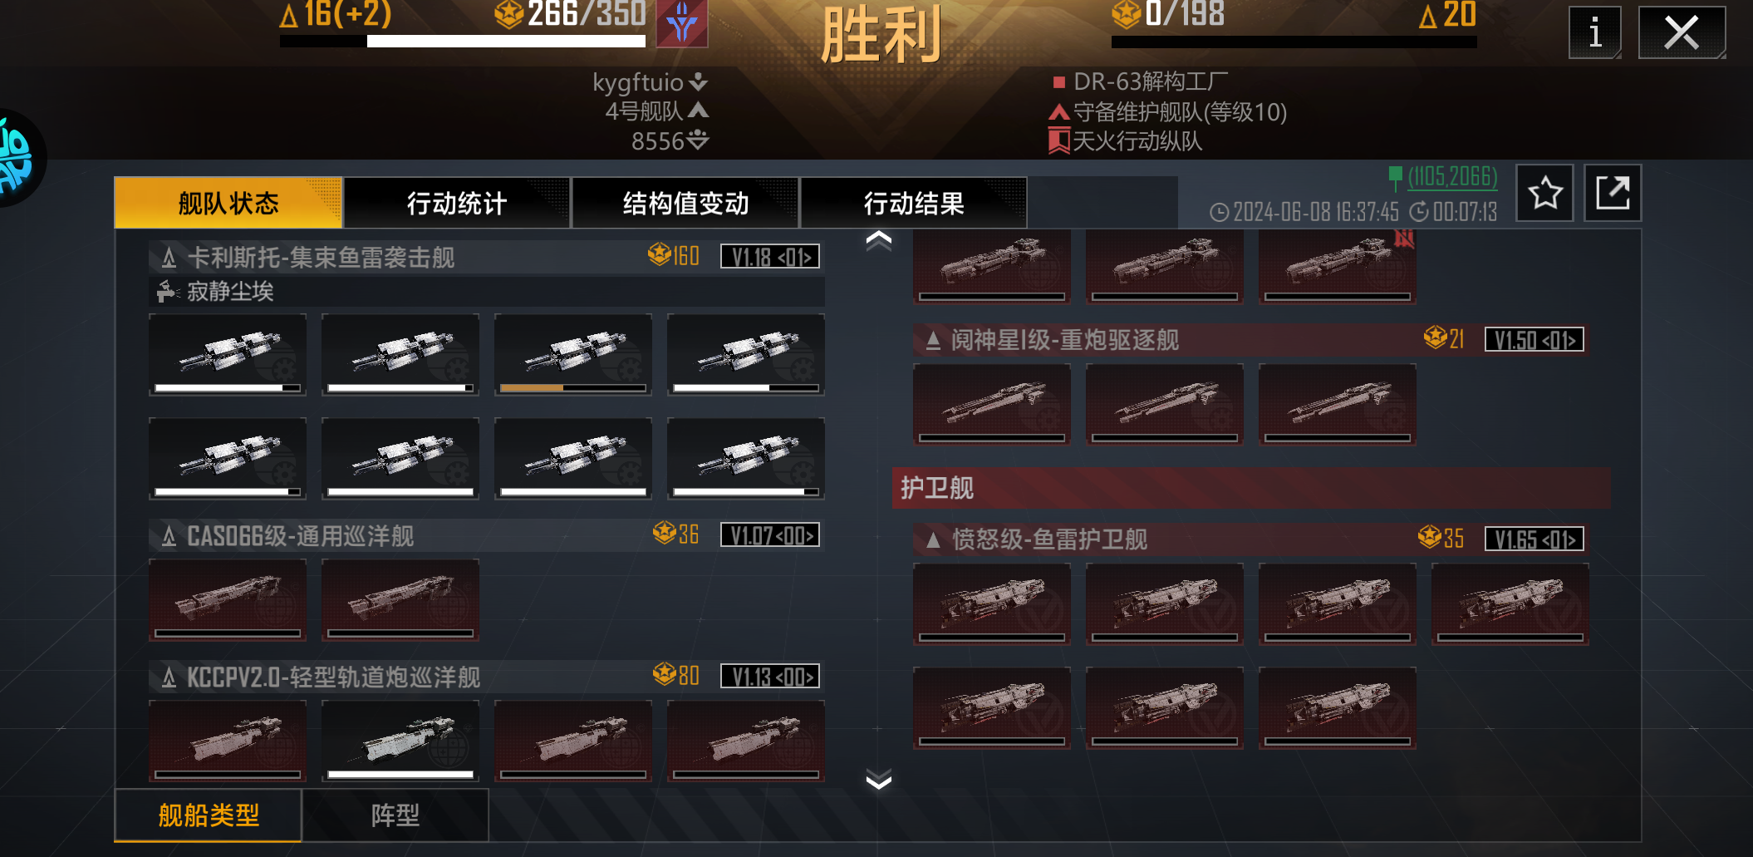Select the surviving white KCCPV2.0 cruiser thumbnail

point(400,741)
